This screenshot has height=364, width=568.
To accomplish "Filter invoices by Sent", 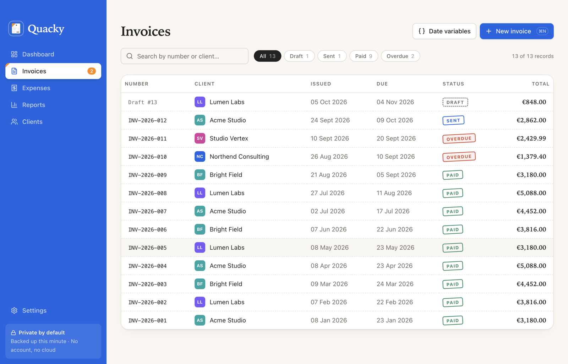I will tap(332, 56).
